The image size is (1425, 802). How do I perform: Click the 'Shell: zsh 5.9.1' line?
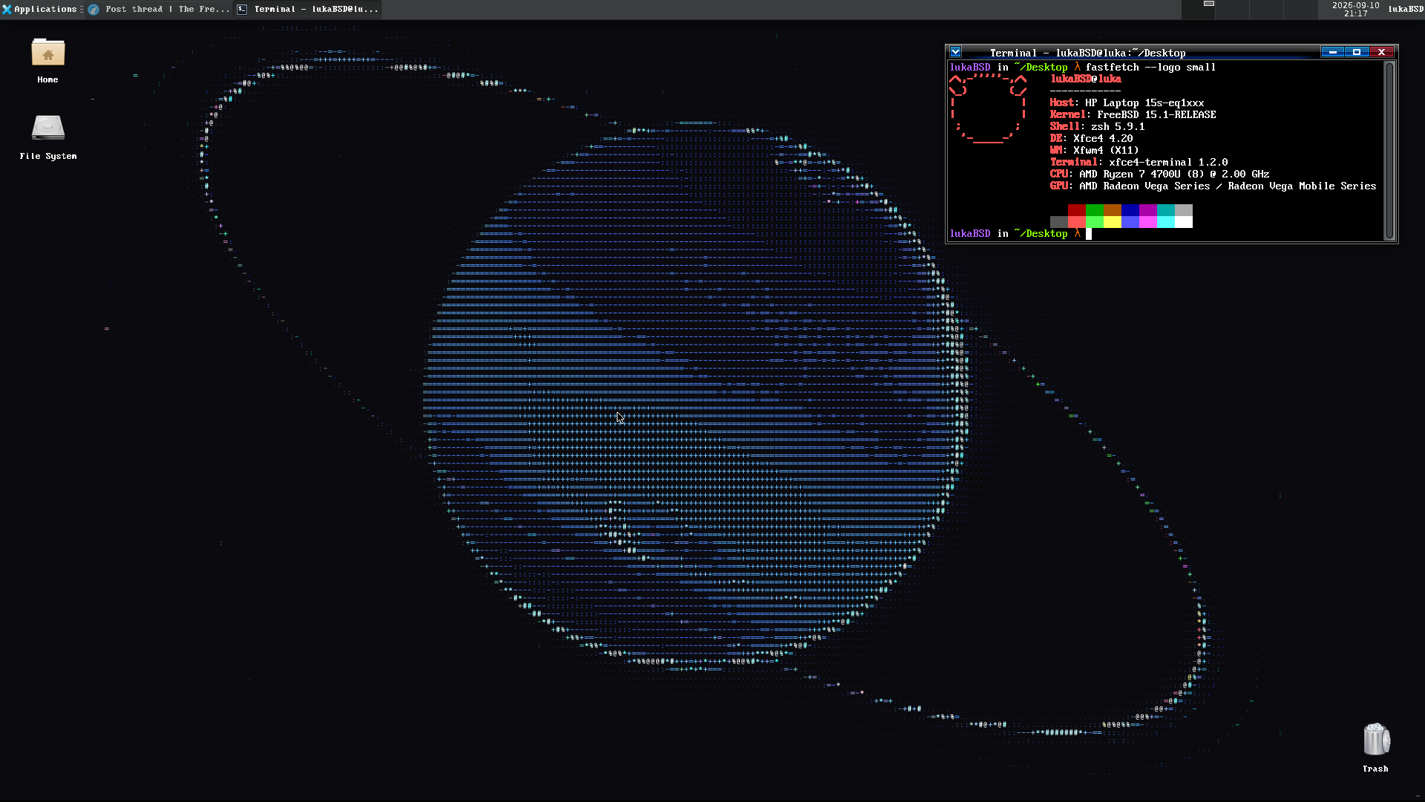point(1097,126)
